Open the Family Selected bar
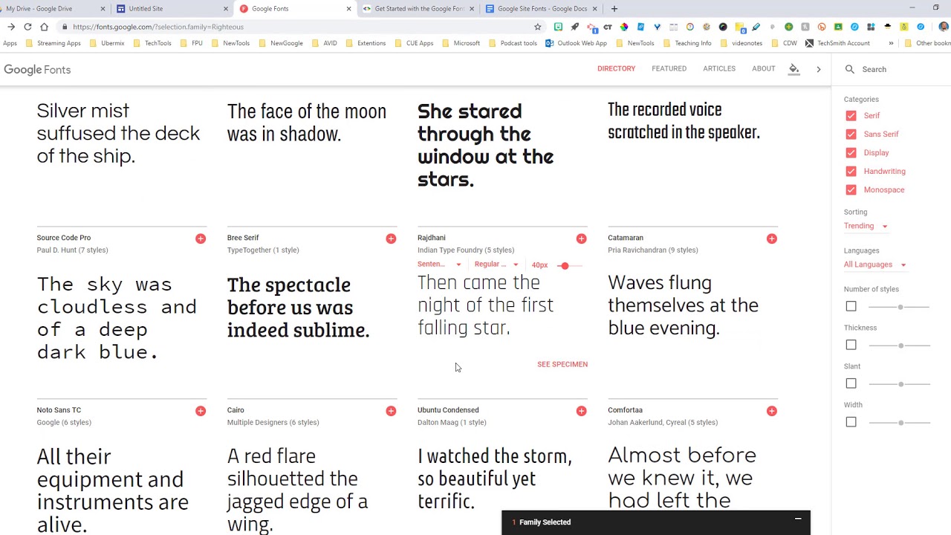Screen dimensions: 951x535 [x=656, y=522]
